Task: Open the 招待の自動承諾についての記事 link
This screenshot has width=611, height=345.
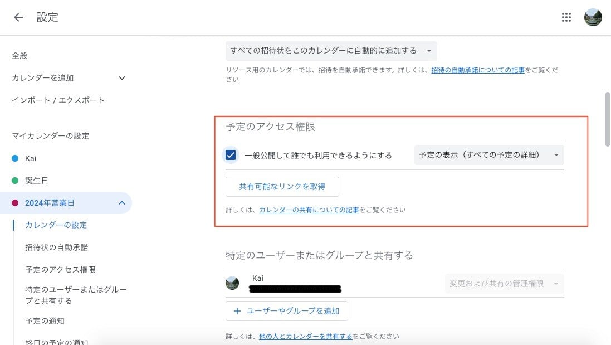Action: click(478, 70)
